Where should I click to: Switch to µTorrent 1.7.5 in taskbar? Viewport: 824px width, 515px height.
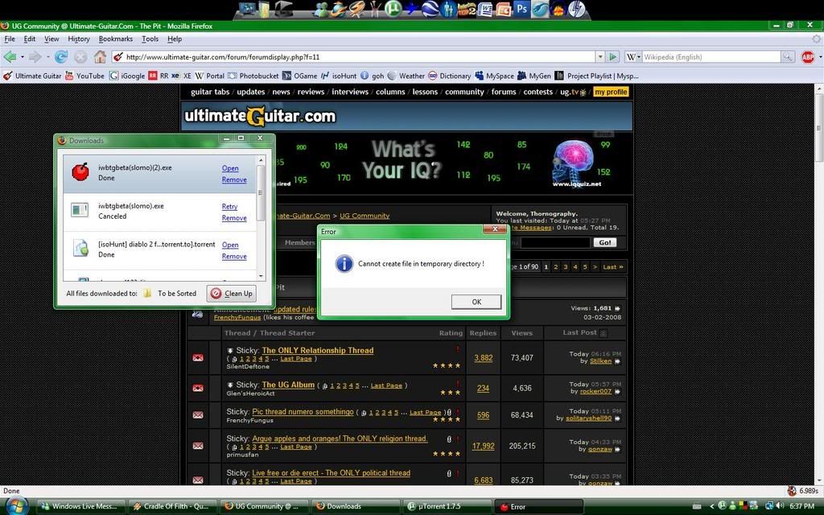(445, 506)
